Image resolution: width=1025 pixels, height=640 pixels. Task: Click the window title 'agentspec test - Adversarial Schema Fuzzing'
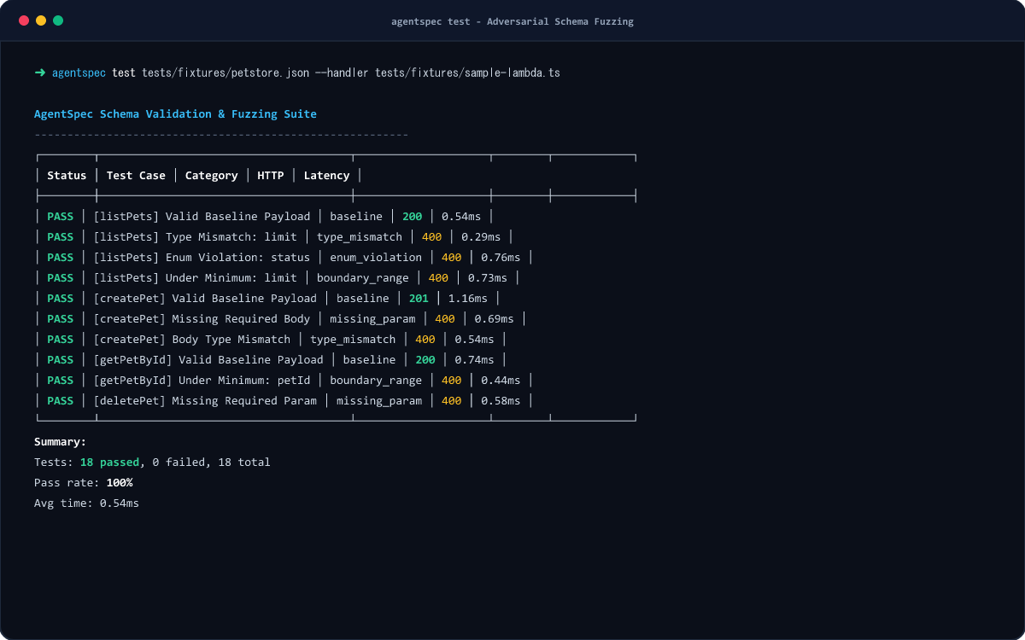pos(512,21)
